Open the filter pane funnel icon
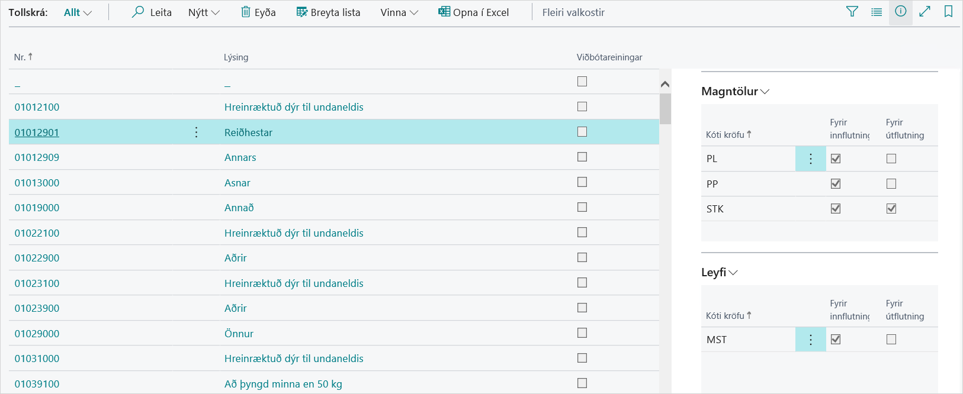Image resolution: width=963 pixels, height=394 pixels. click(x=852, y=11)
